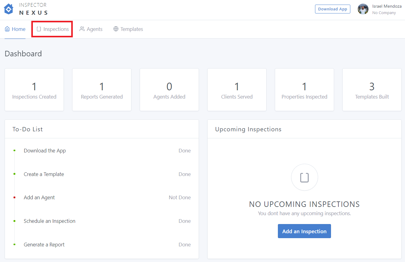
Task: Click the Home tab house icon
Action: (7, 29)
